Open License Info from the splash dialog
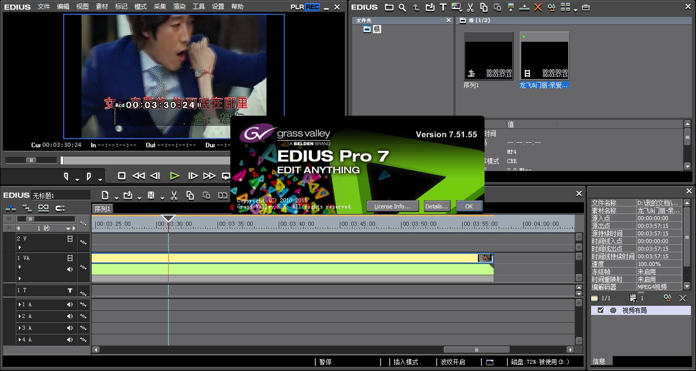This screenshot has height=371, width=696. coord(392,206)
